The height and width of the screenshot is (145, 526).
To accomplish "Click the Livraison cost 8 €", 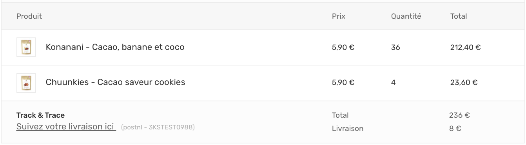I will tap(455, 128).
